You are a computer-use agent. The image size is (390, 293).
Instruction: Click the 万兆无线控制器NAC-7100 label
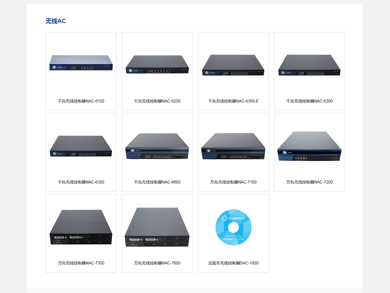point(233,182)
